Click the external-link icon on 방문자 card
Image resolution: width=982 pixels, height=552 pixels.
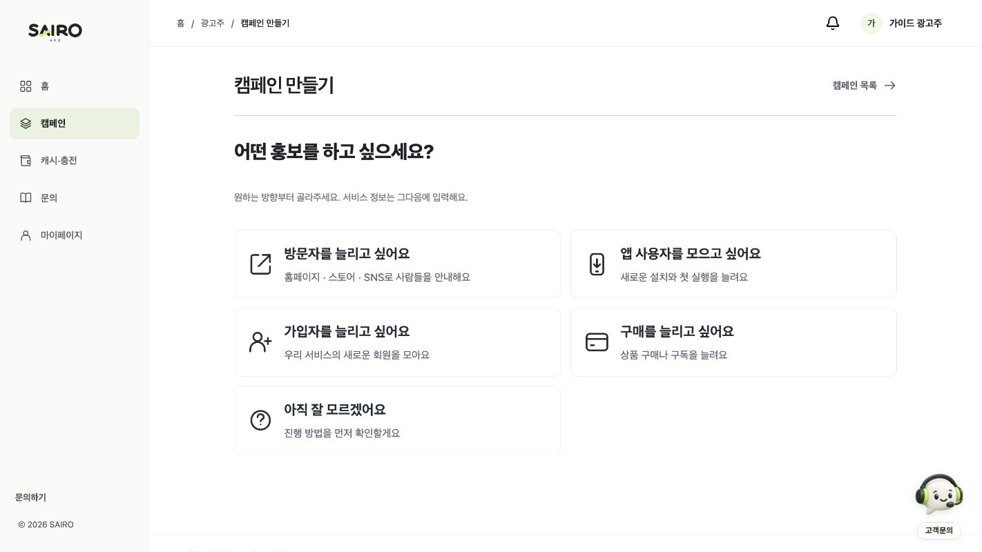click(260, 264)
